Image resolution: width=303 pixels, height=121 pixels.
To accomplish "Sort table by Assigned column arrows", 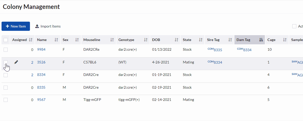I will click(x=31, y=40).
